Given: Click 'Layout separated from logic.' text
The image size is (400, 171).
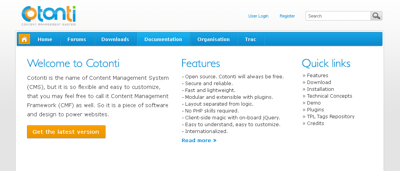Looking at the screenshot, I should click(219, 104).
